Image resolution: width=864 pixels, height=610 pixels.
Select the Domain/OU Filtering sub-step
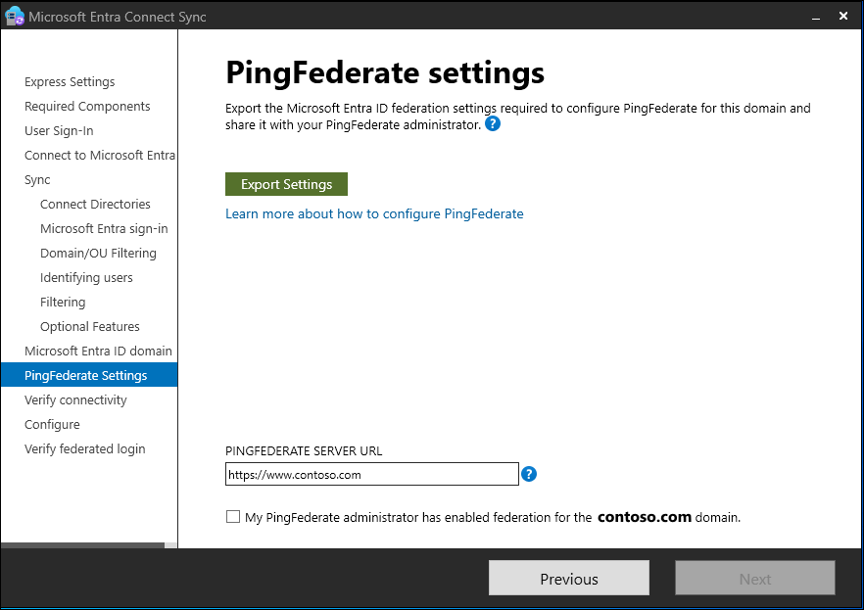(98, 254)
